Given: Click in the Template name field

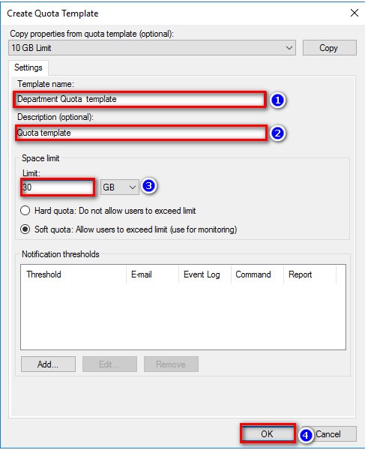Looking at the screenshot, I should coord(139,99).
